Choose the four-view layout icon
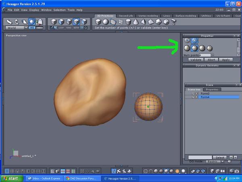 pos(12,171)
